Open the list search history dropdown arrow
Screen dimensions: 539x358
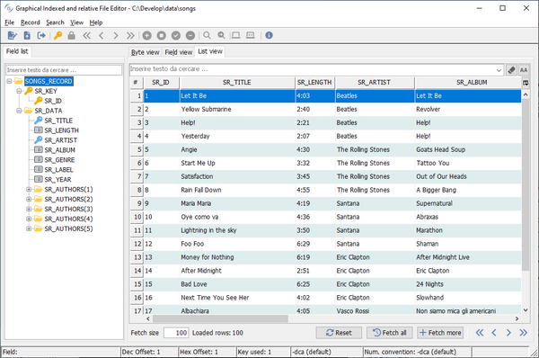coord(499,70)
